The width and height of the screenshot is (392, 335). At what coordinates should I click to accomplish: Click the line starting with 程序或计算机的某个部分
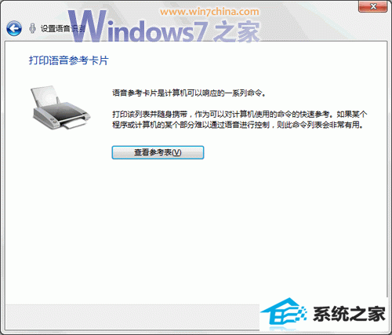click(x=238, y=125)
